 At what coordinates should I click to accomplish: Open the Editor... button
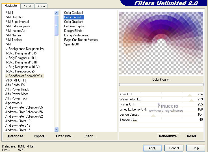point(89,136)
